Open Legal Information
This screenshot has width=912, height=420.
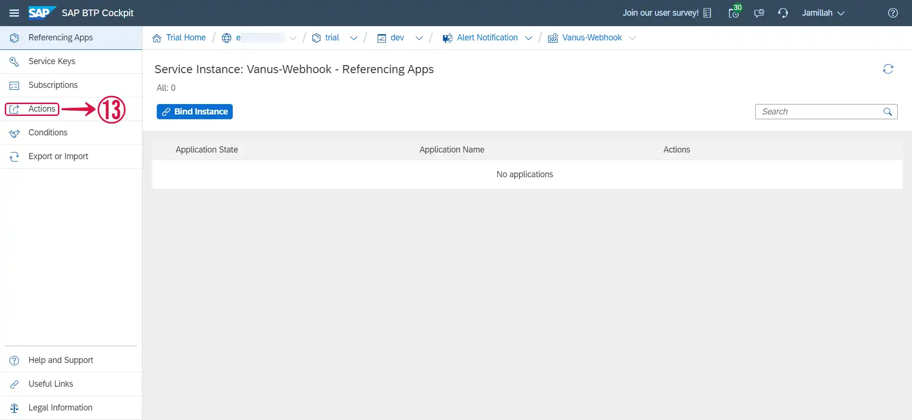point(71,408)
